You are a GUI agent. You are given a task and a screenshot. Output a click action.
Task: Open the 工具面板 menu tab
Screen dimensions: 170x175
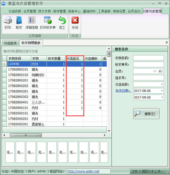104,11
